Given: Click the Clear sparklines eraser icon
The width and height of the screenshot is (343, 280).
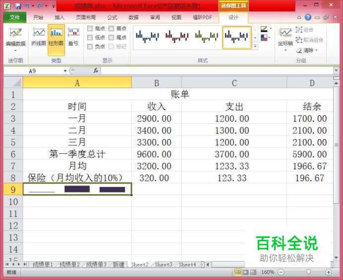Looking at the screenshot, I should [299, 50].
